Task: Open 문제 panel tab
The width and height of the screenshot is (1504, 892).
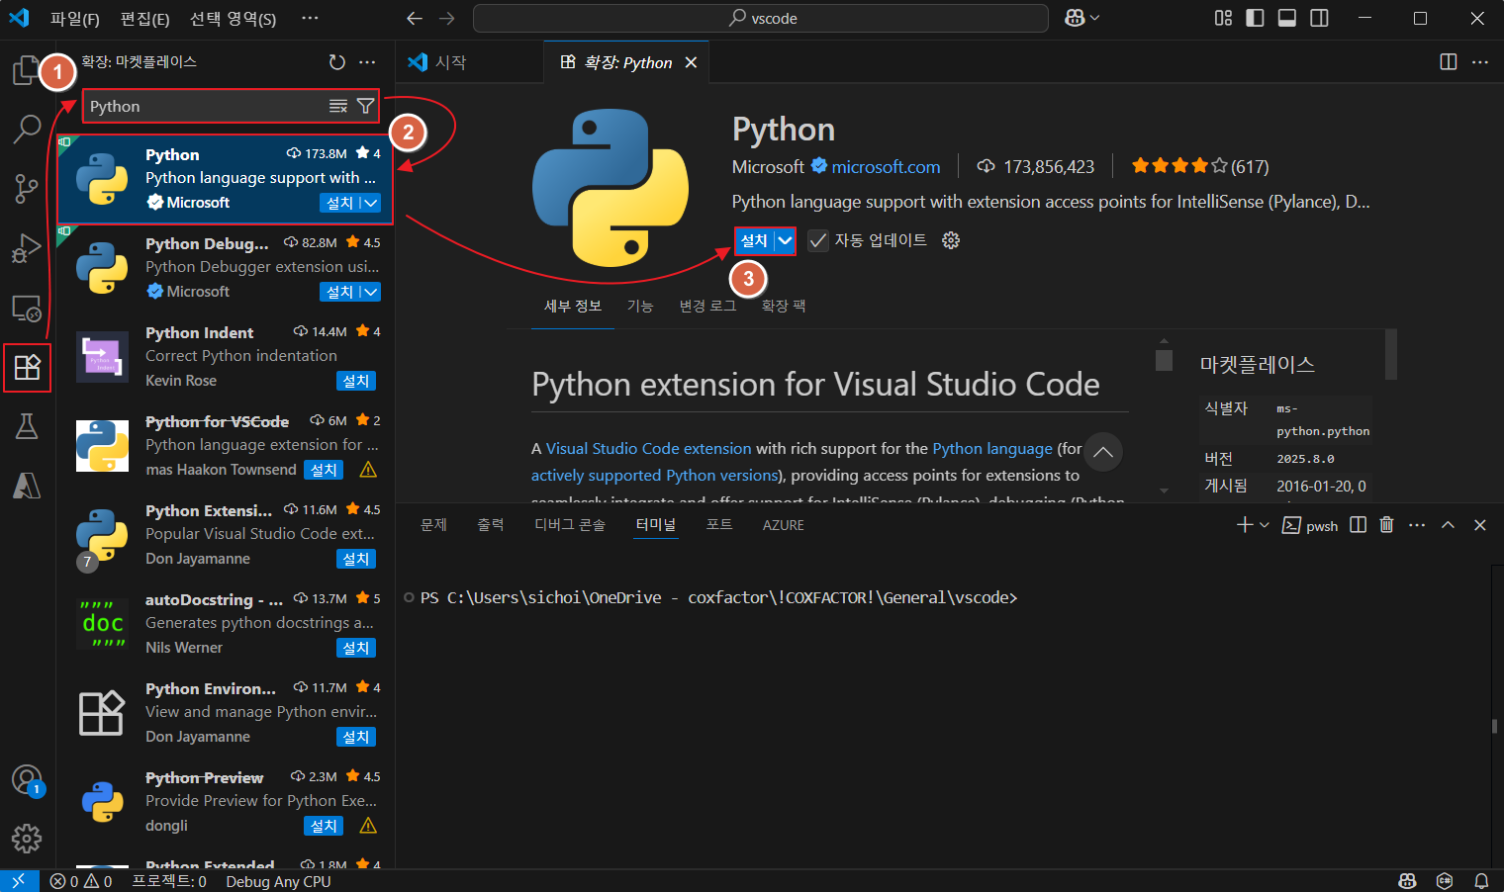Action: 433,524
